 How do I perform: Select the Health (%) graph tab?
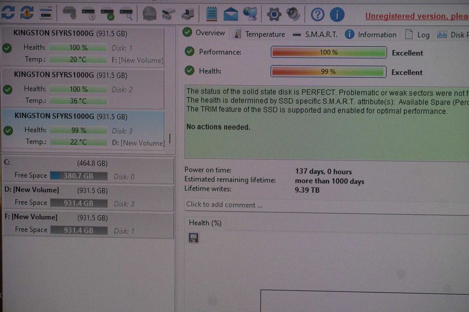coord(205,223)
